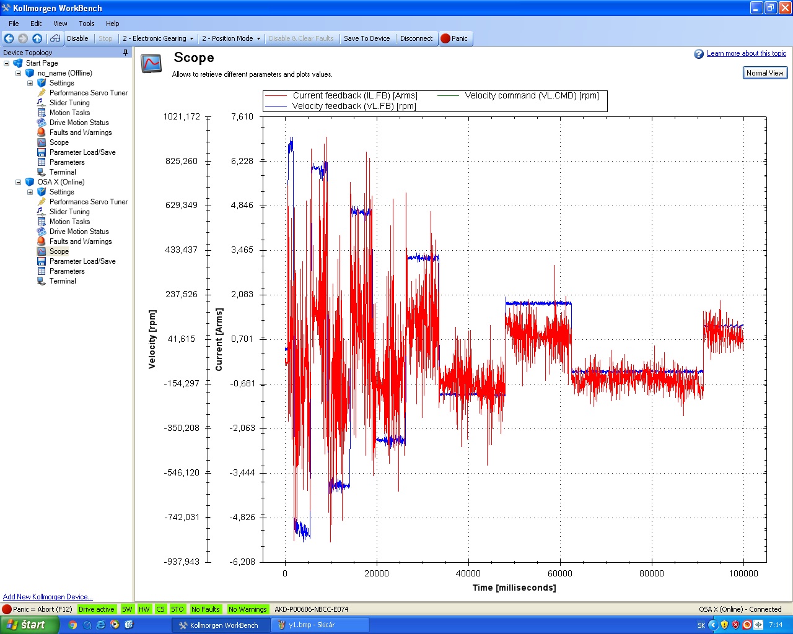
Task: Open Performance Servo Tuner under OSA X
Action: [x=89, y=202]
